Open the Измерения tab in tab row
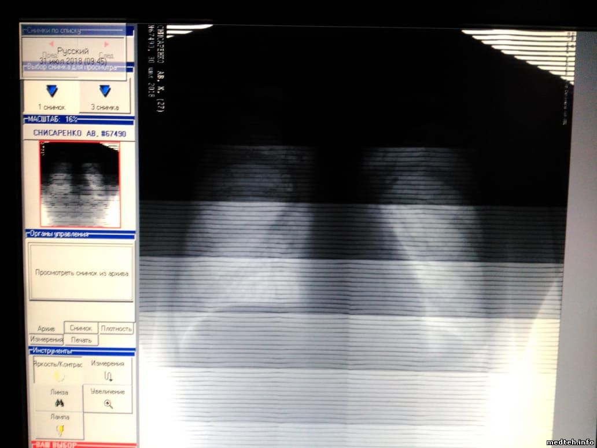This screenshot has width=597, height=448. 46,340
